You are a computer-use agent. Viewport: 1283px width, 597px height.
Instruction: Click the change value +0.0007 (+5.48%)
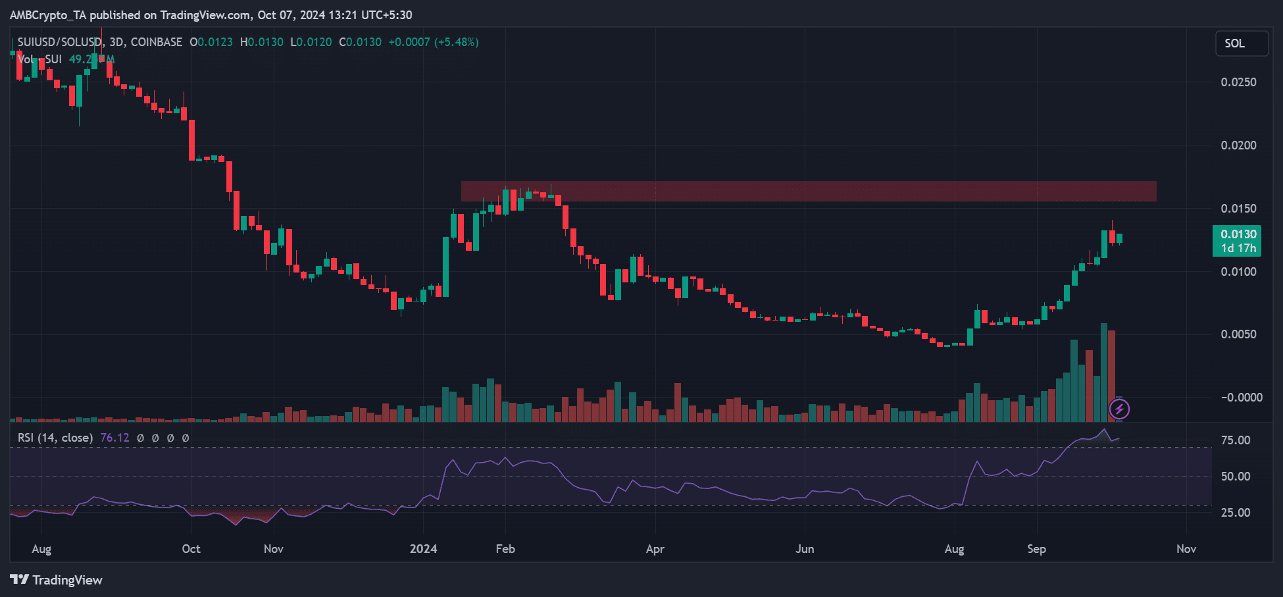(x=434, y=42)
